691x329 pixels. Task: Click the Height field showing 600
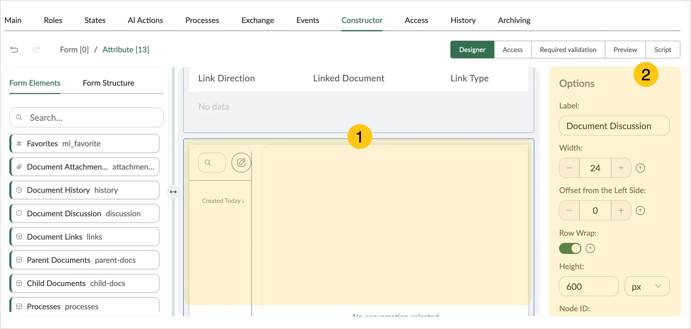(x=589, y=286)
